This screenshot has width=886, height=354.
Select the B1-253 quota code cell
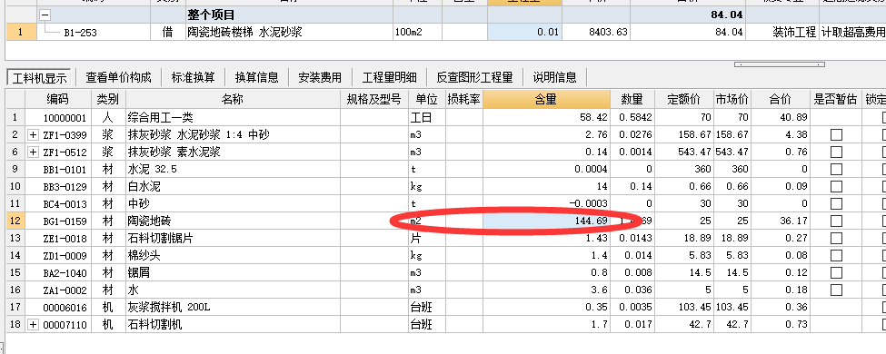(94, 32)
